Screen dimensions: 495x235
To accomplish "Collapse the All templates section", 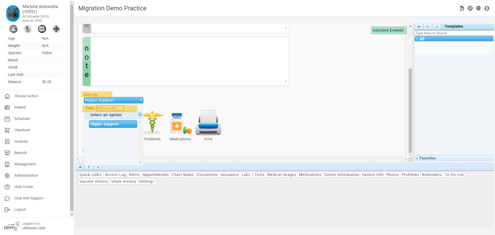I will point(454,39).
